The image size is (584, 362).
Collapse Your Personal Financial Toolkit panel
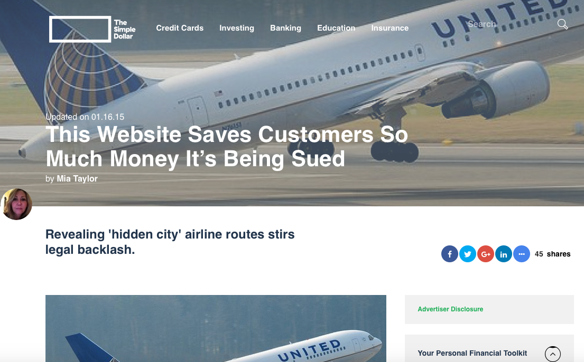[552, 354]
